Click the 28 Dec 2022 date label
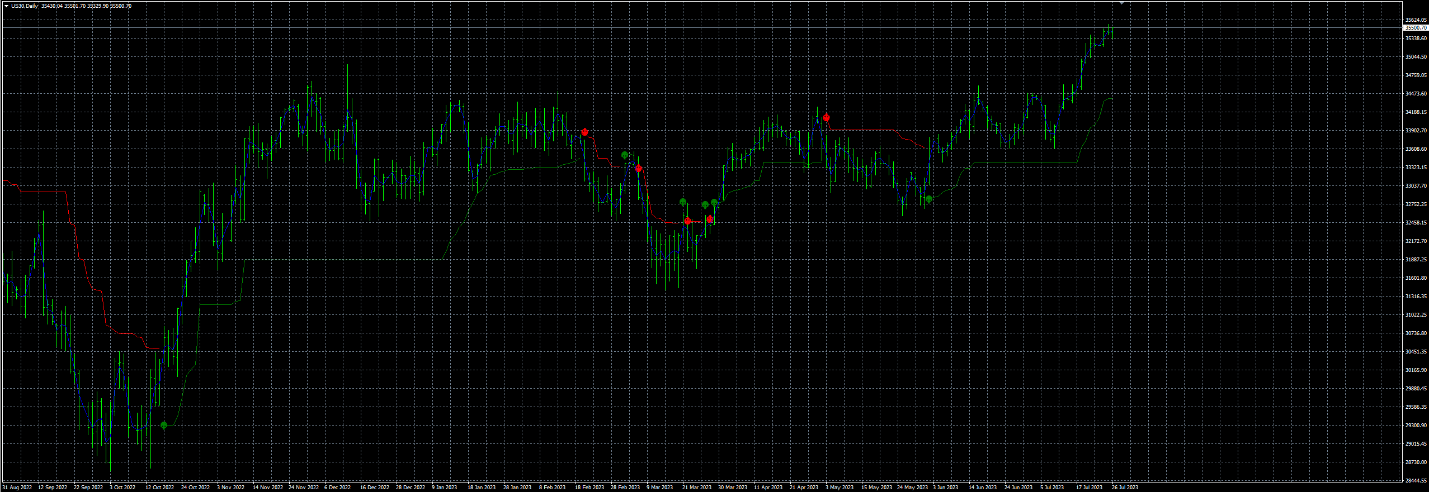This screenshot has height=492, width=1429. click(411, 488)
